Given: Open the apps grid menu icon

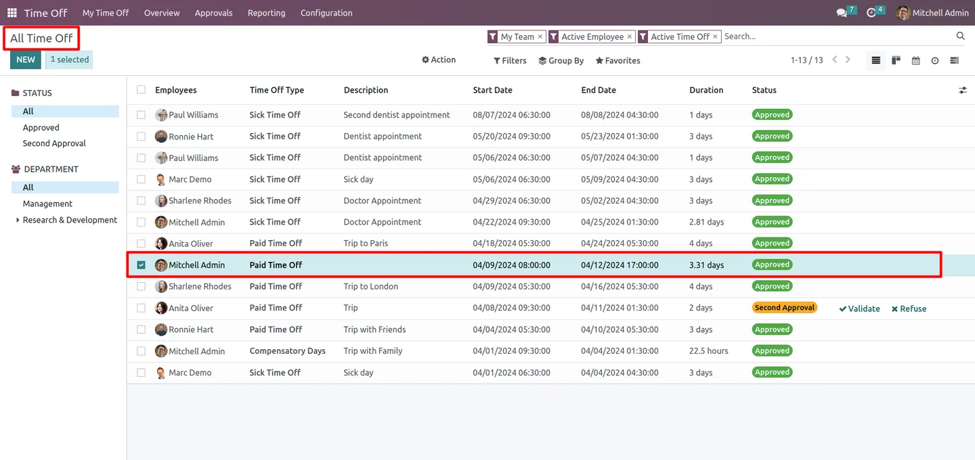Looking at the screenshot, I should [x=12, y=13].
